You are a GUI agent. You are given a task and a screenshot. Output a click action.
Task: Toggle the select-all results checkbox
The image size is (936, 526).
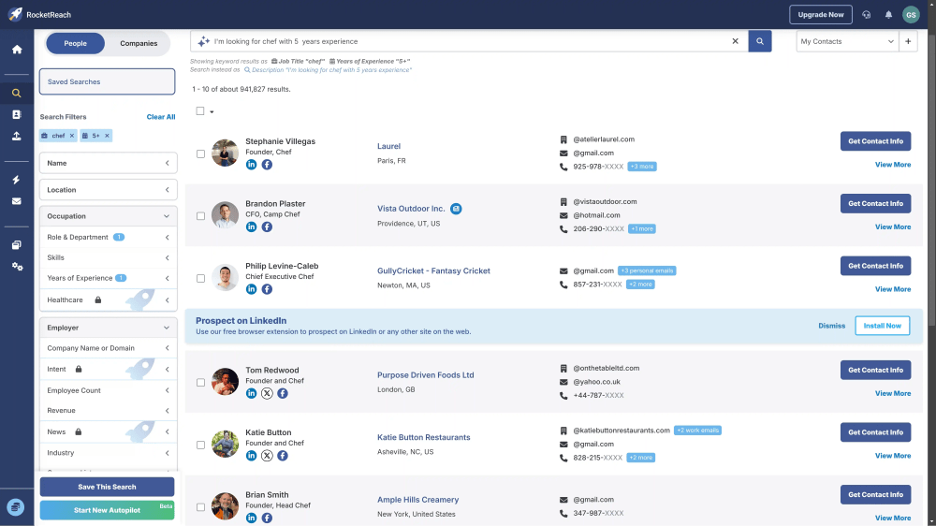pos(200,111)
